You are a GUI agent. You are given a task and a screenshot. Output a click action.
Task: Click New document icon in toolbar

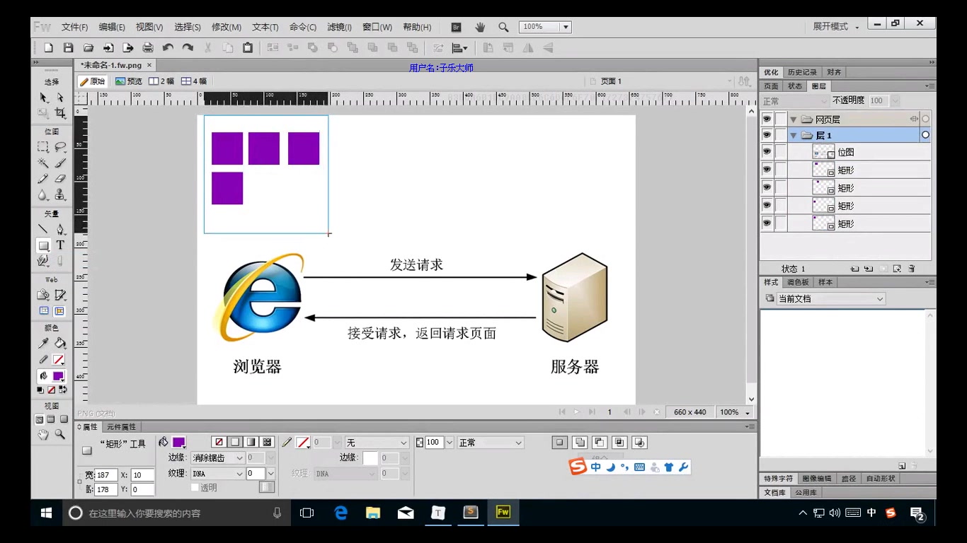click(49, 48)
